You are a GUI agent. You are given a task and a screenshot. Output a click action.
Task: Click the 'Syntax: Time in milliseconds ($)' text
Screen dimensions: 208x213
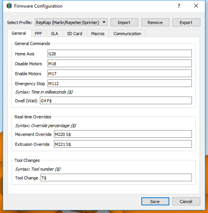tap(44, 92)
